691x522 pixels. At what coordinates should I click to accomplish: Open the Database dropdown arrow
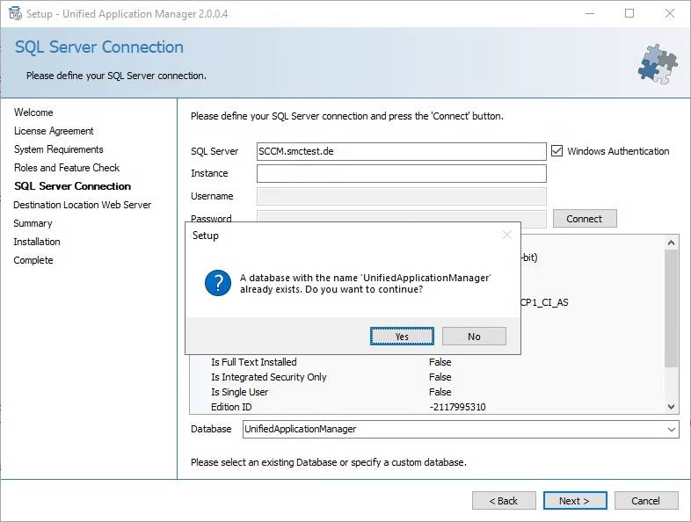(671, 429)
